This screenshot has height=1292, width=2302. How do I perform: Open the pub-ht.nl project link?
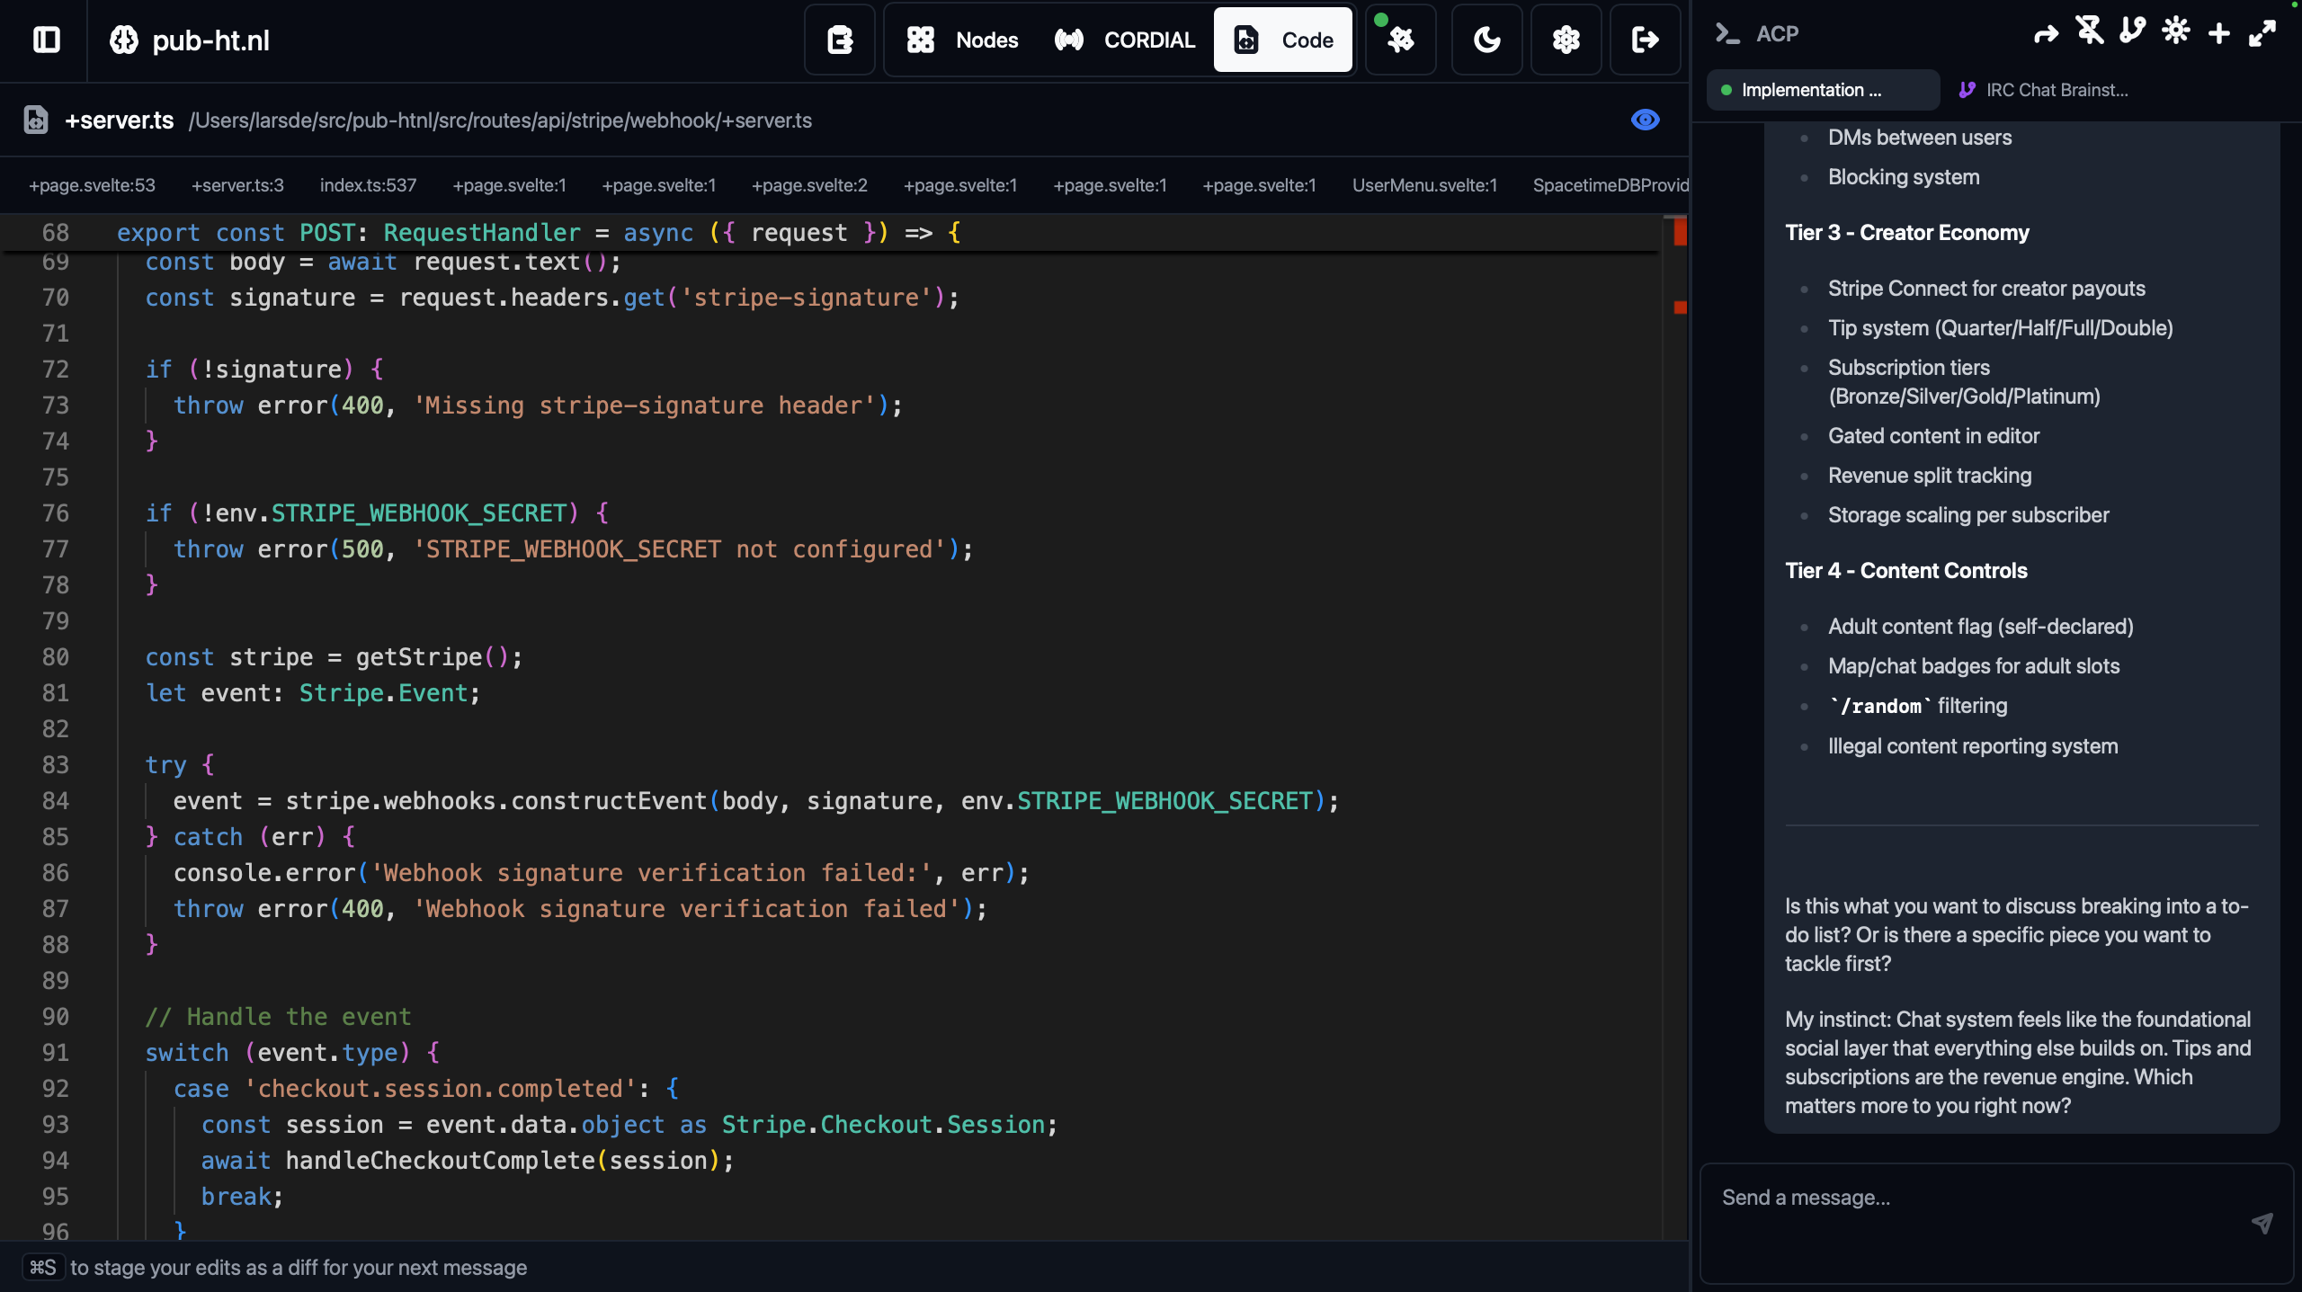210,40
